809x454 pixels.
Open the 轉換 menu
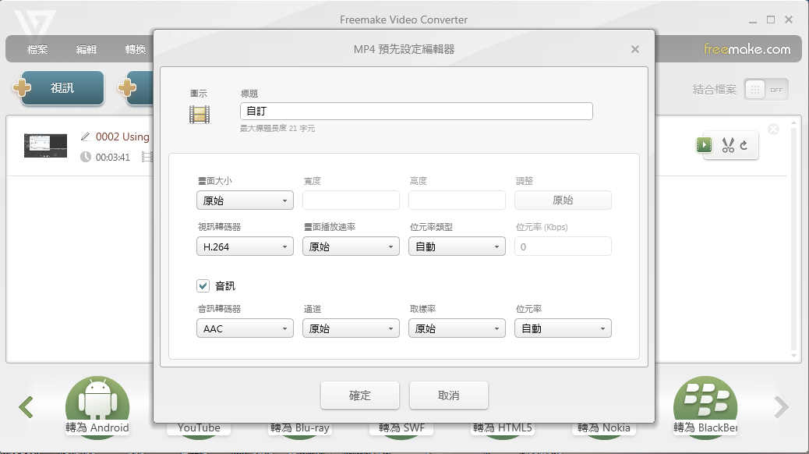[x=135, y=49]
